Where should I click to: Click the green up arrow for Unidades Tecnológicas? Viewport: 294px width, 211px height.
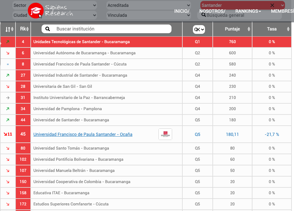click(x=8, y=42)
